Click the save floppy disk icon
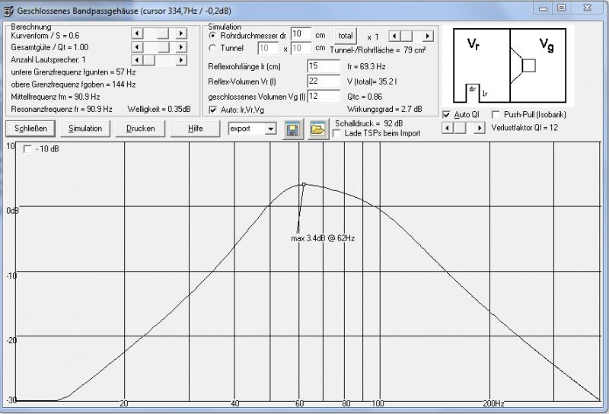This screenshot has height=414, width=609. 292,129
